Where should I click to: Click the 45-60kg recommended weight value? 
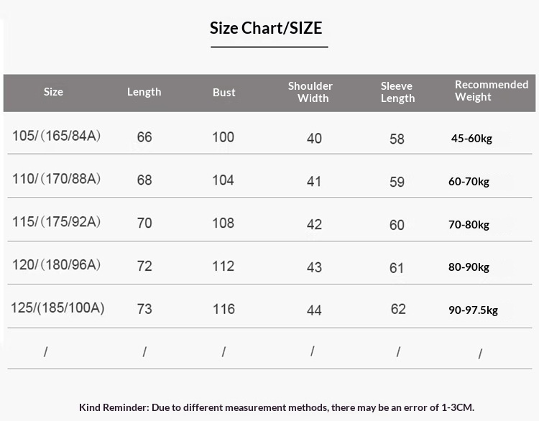471,139
